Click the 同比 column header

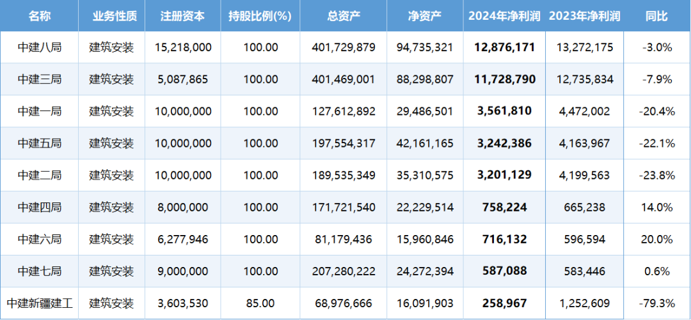click(656, 16)
